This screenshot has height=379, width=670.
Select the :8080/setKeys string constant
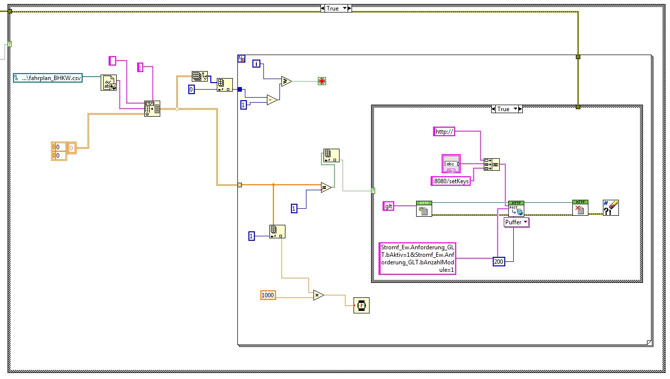click(x=451, y=181)
